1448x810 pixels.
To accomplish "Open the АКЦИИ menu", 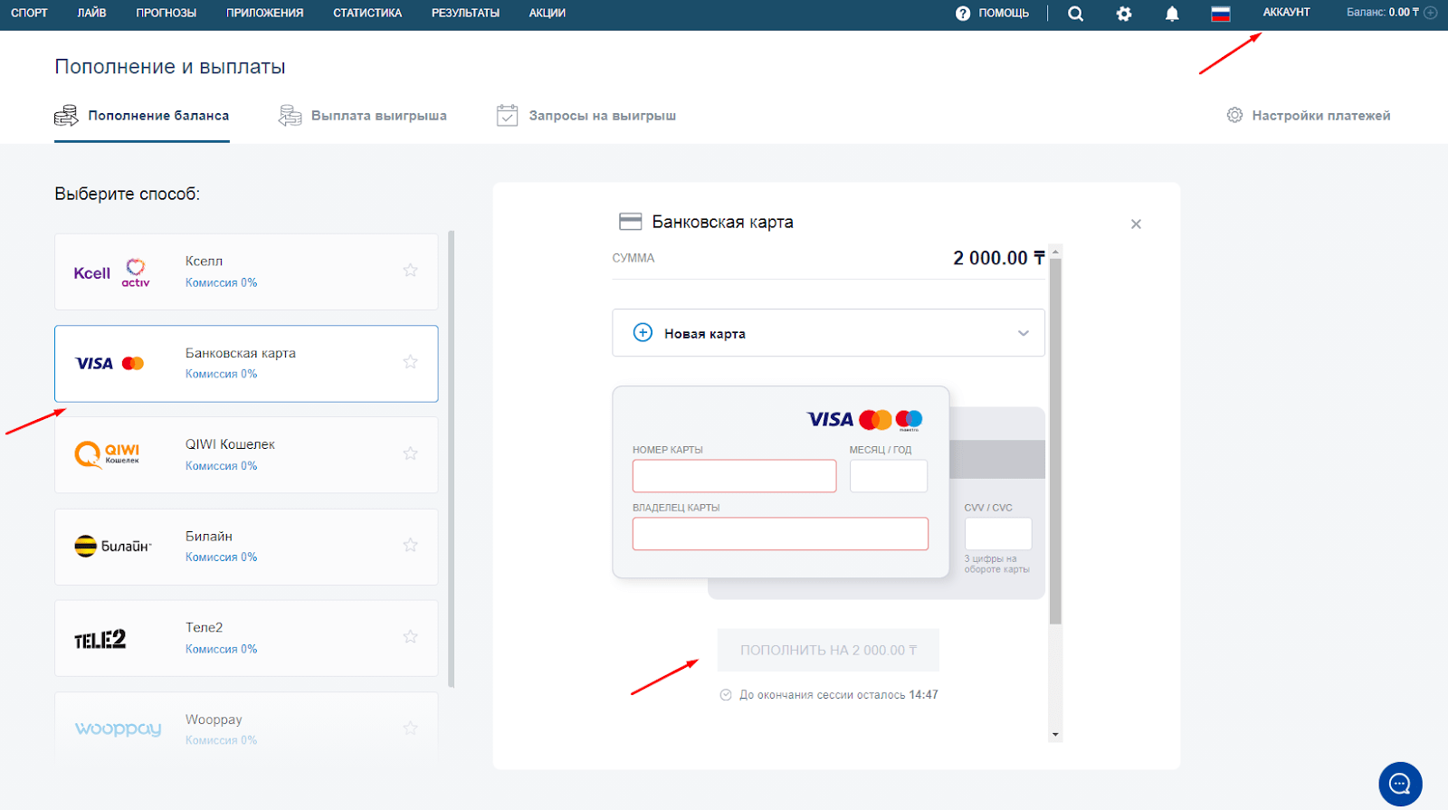I will (x=548, y=13).
